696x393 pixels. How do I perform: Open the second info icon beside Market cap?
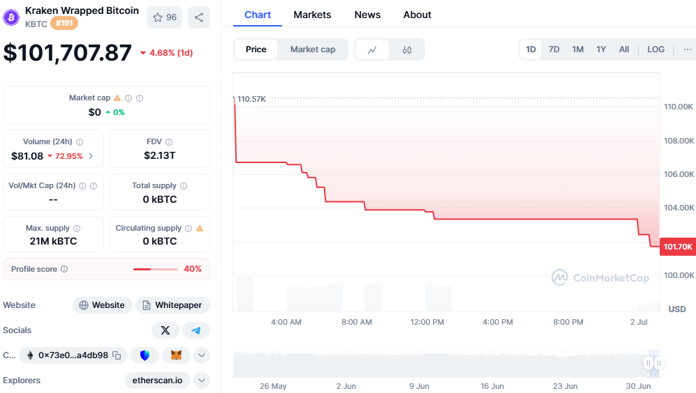140,98
